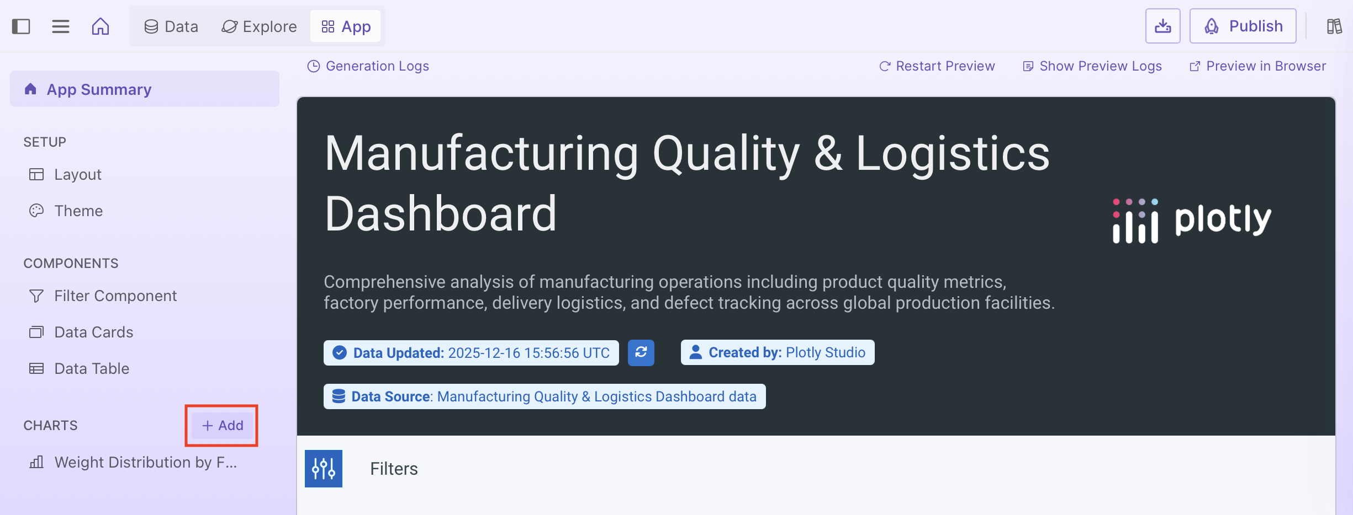
Task: Add a new chart
Action: tap(222, 426)
